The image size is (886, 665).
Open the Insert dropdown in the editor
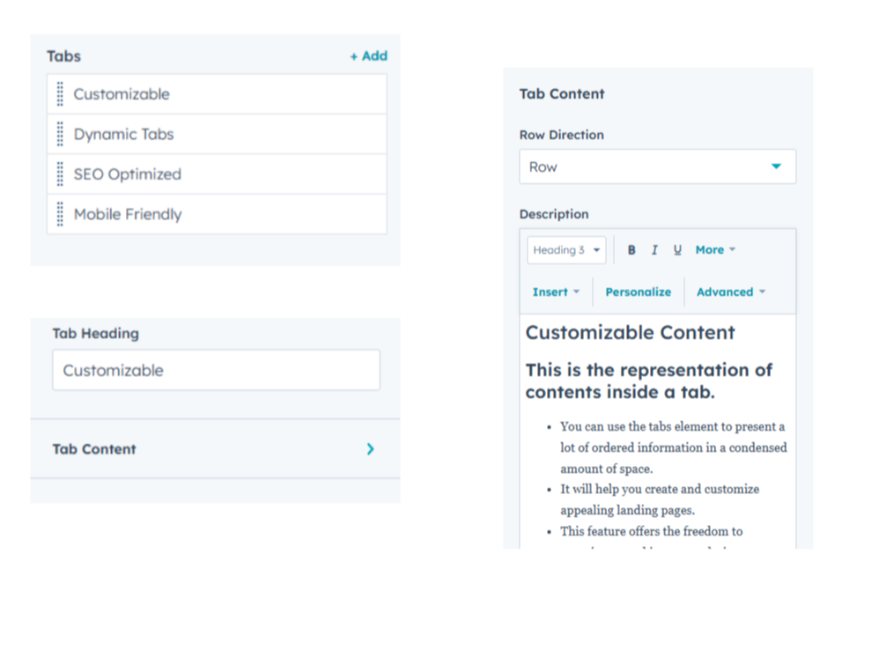tap(555, 292)
